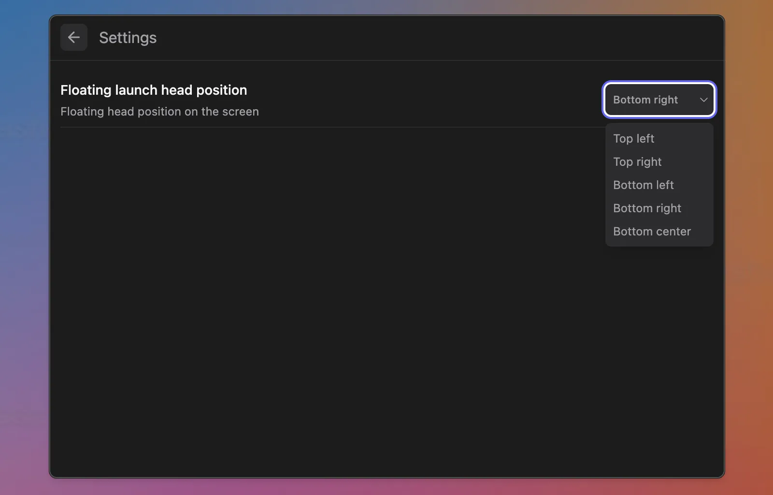Click the "Floating head position on the screen" description
This screenshot has width=773, height=495.
pyautogui.click(x=159, y=112)
